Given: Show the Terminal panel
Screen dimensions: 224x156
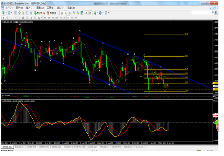Looking at the screenshot, I should [x=27, y=13].
